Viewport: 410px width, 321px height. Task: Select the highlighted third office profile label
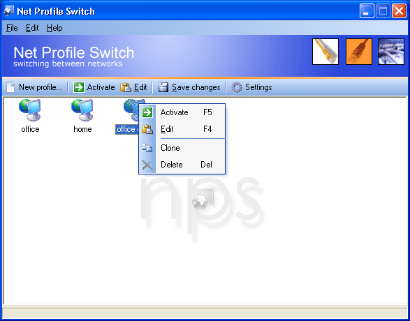[127, 129]
